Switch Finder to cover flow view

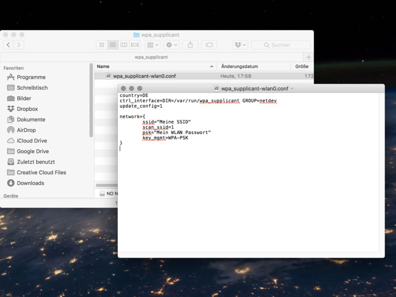pyautogui.click(x=135, y=45)
